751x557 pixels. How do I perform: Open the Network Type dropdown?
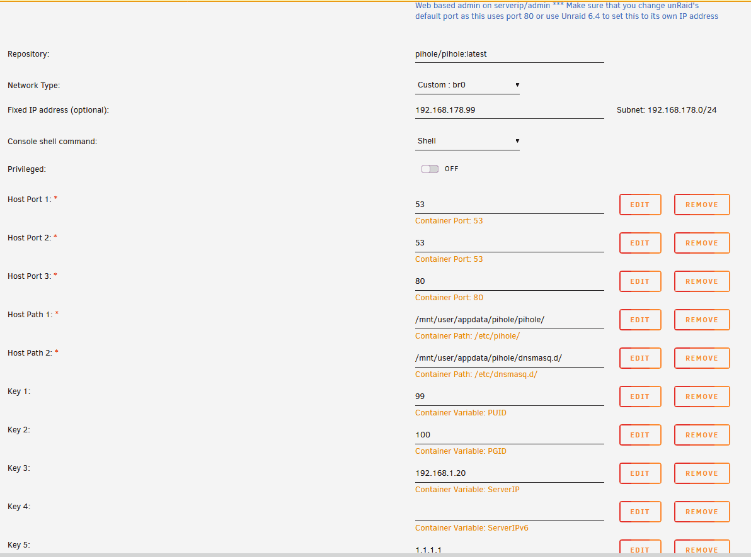point(467,85)
